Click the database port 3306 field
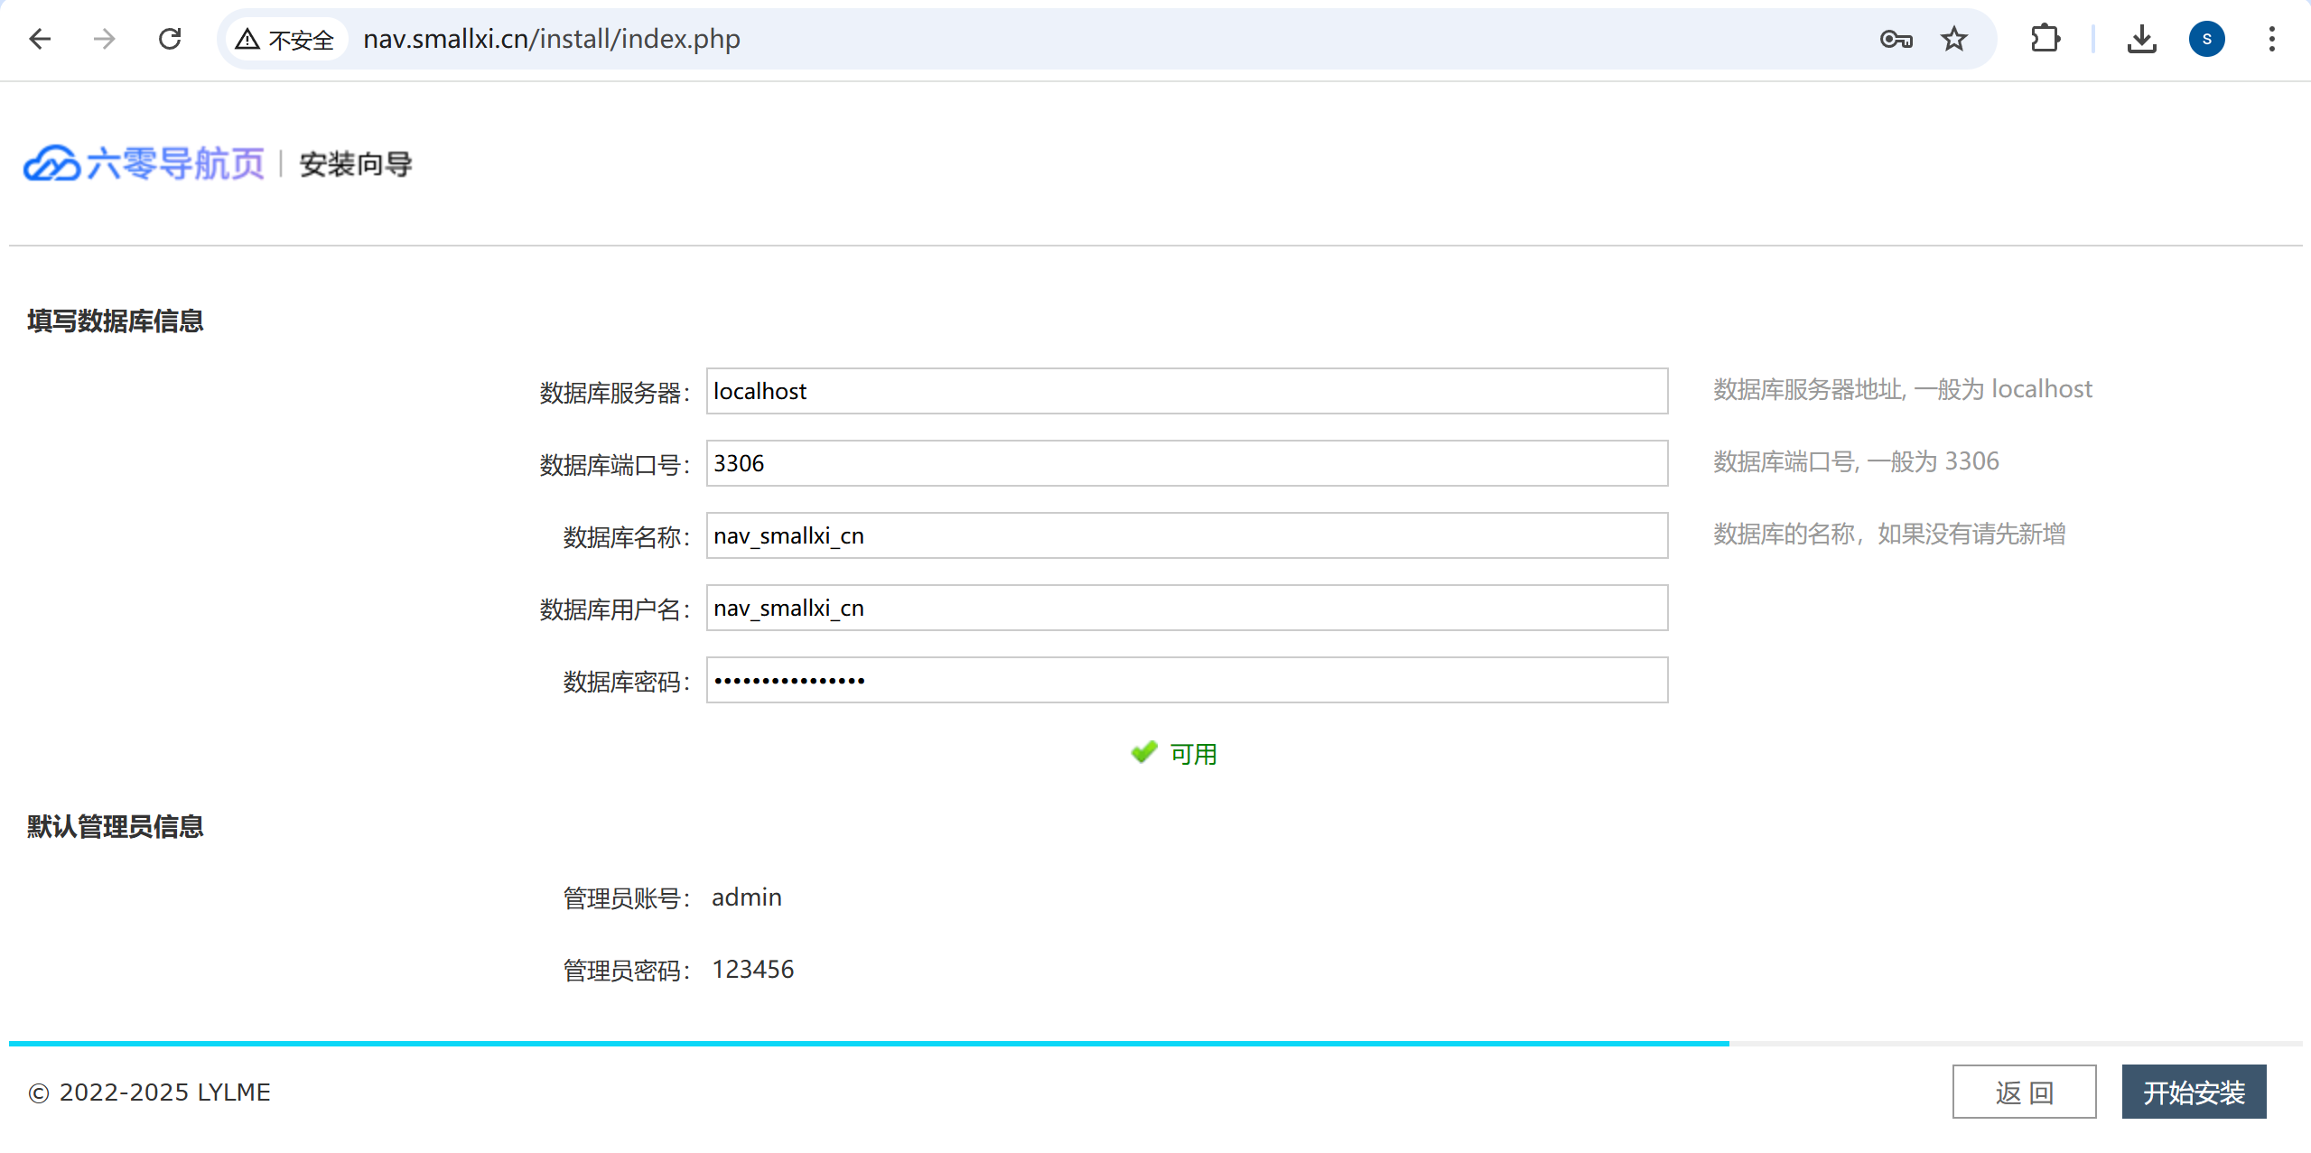This screenshot has height=1153, width=2311. [1186, 463]
